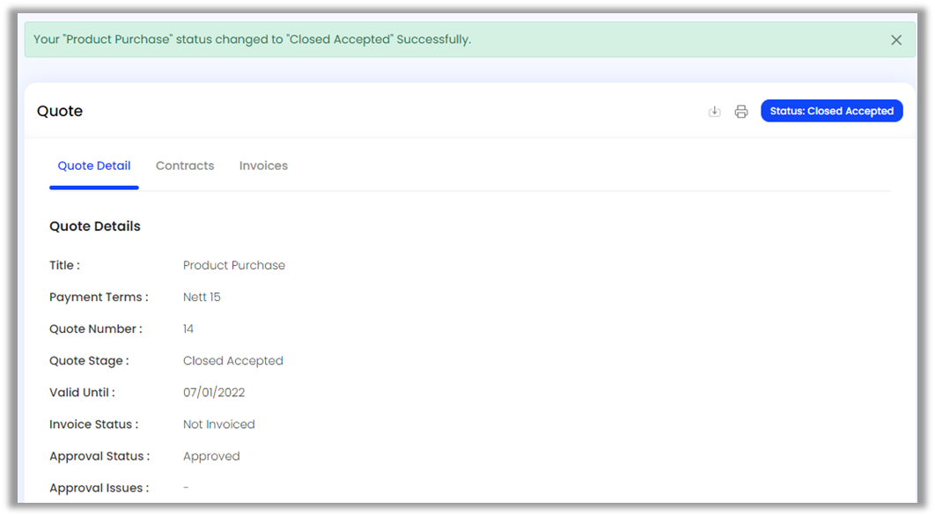Switch to the Quote Detail tab

pos(94,166)
